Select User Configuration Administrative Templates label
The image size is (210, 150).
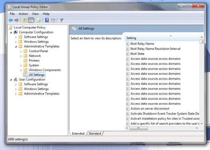click(x=42, y=94)
